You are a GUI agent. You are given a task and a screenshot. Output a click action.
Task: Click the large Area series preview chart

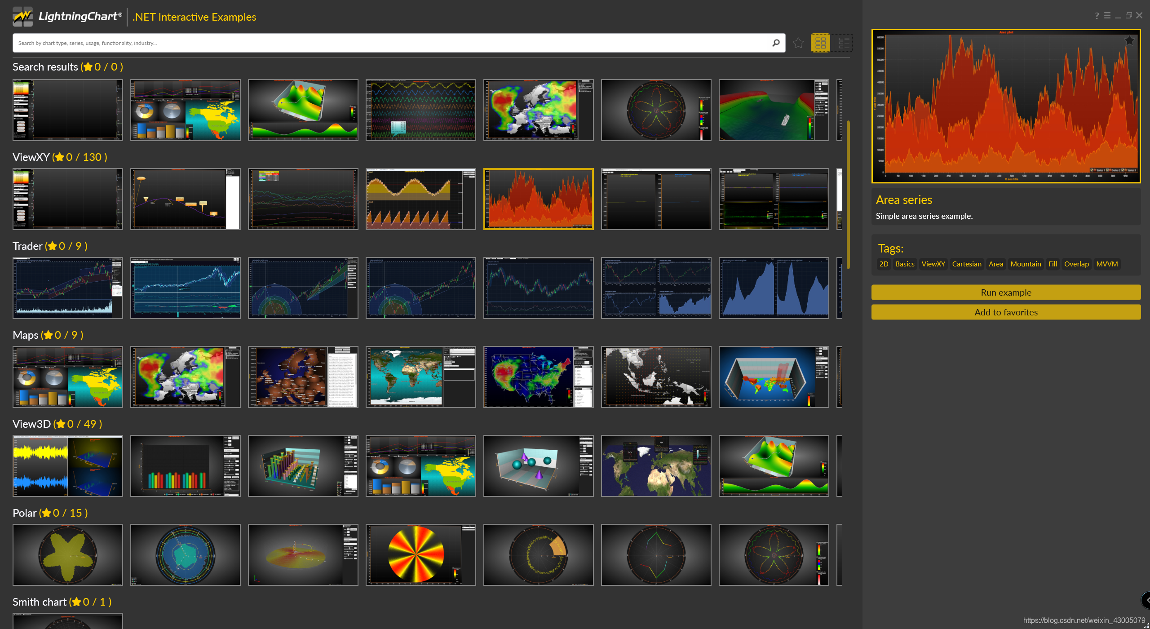click(x=1006, y=106)
